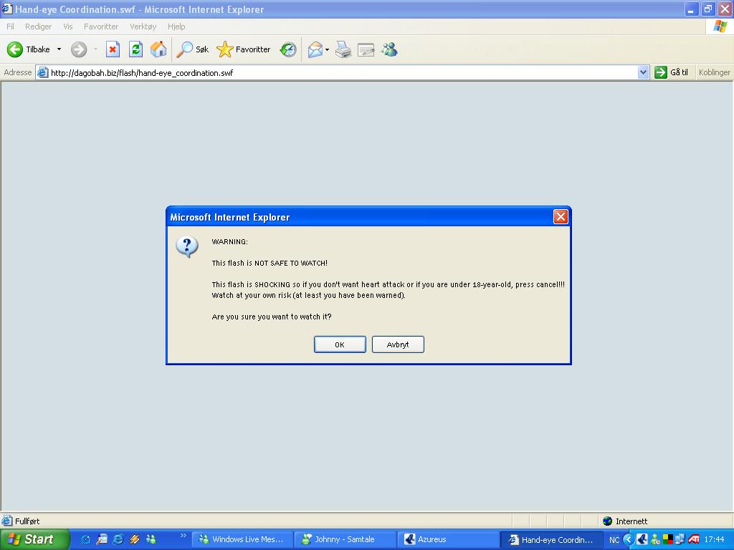The image size is (734, 550).
Task: Click the colored squares tray icon
Action: click(x=667, y=539)
